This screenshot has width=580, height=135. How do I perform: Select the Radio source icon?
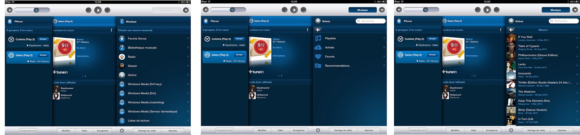pyautogui.click(x=122, y=57)
